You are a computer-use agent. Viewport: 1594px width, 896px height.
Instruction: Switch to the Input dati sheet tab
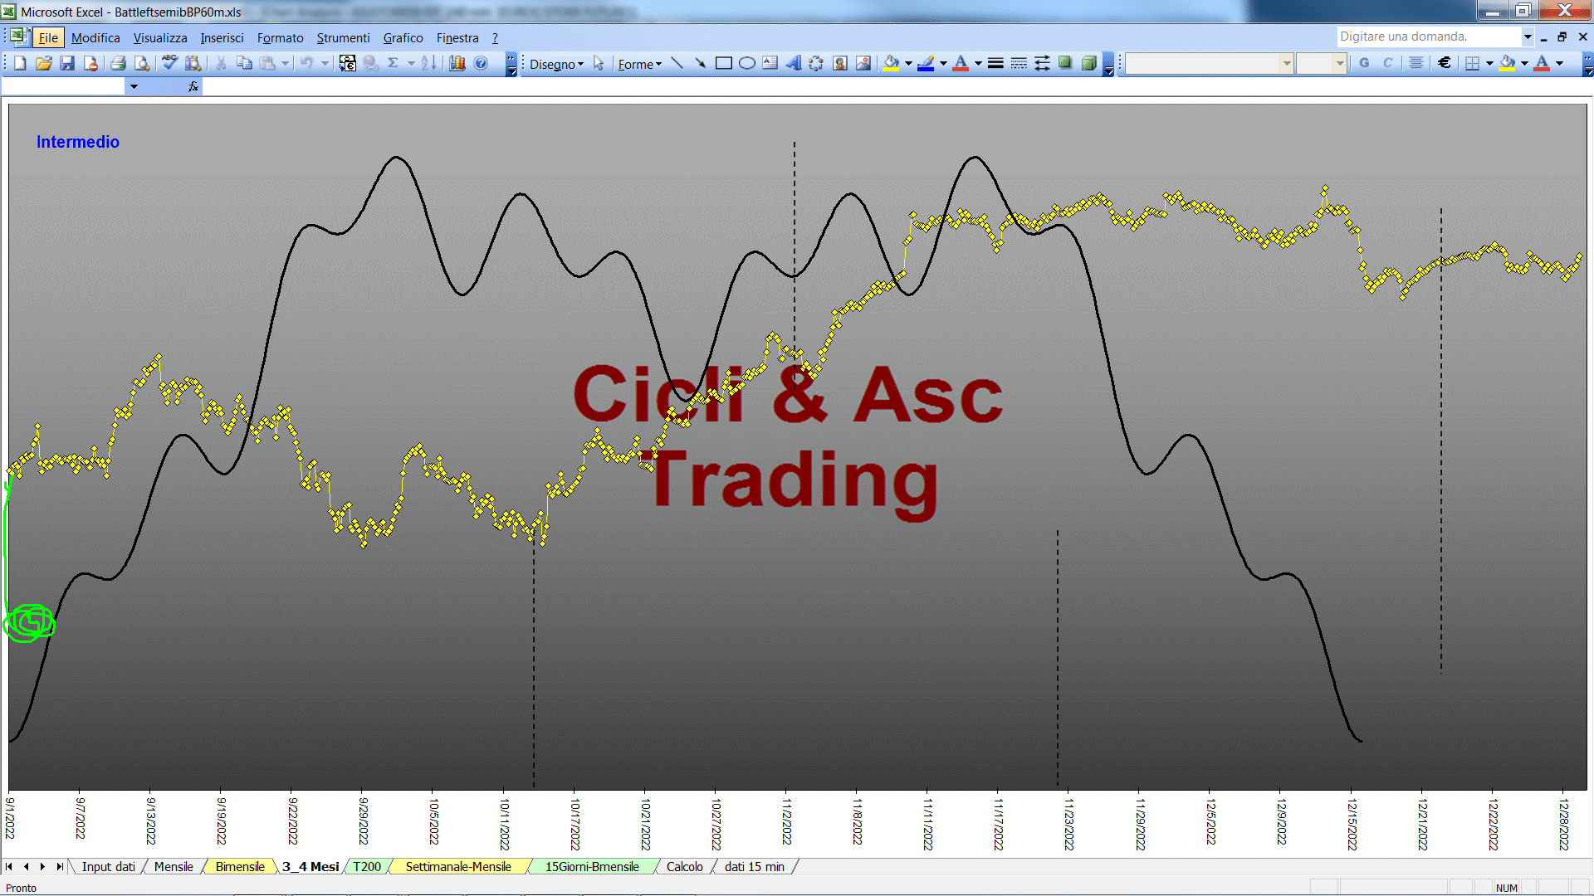[108, 867]
